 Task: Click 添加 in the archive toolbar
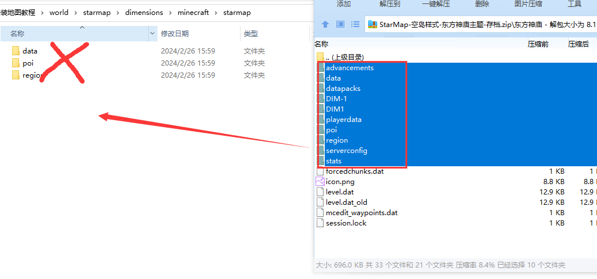[x=344, y=4]
